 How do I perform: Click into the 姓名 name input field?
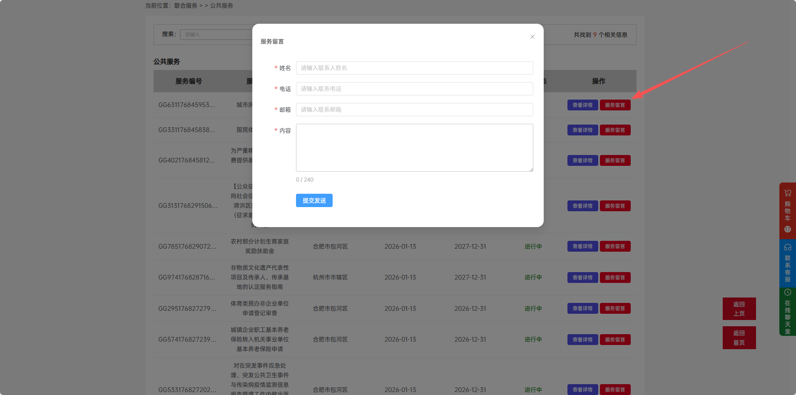414,68
